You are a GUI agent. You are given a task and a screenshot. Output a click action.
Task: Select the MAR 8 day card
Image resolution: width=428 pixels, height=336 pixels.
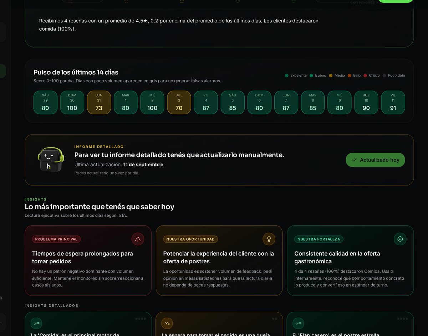pyautogui.click(x=313, y=103)
